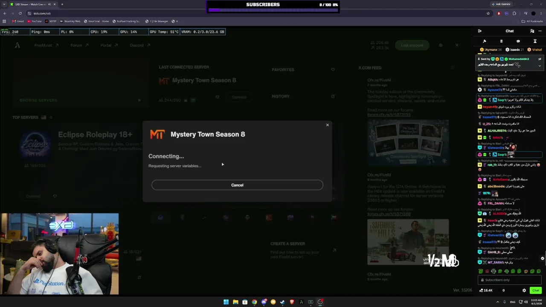Viewport: 546px width, 307px height.
Task: Click leaderboard user isaedx
Action: tap(515, 50)
